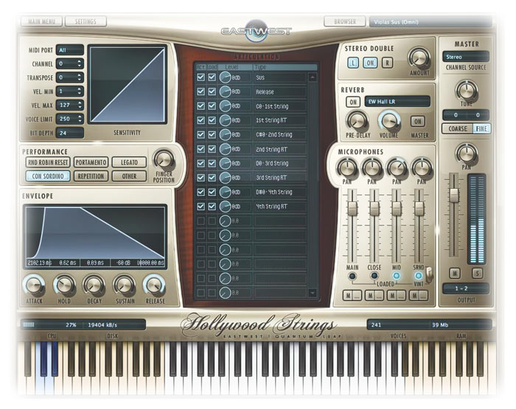516x409 pixels.
Task: Click the Master Pan knob
Action: [x=466, y=153]
